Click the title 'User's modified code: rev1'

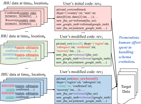(81, 37)
